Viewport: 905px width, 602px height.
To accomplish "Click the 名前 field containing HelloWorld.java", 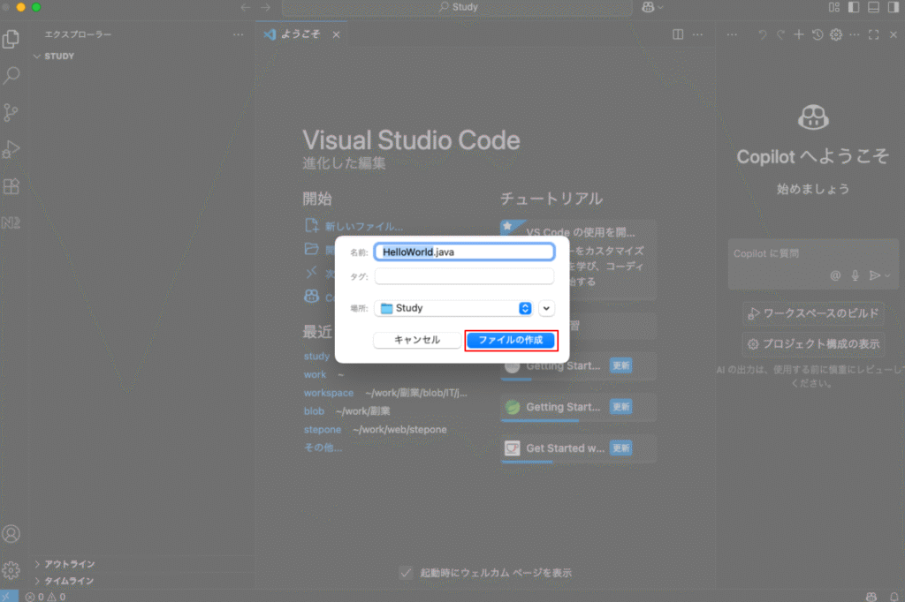I will [465, 252].
